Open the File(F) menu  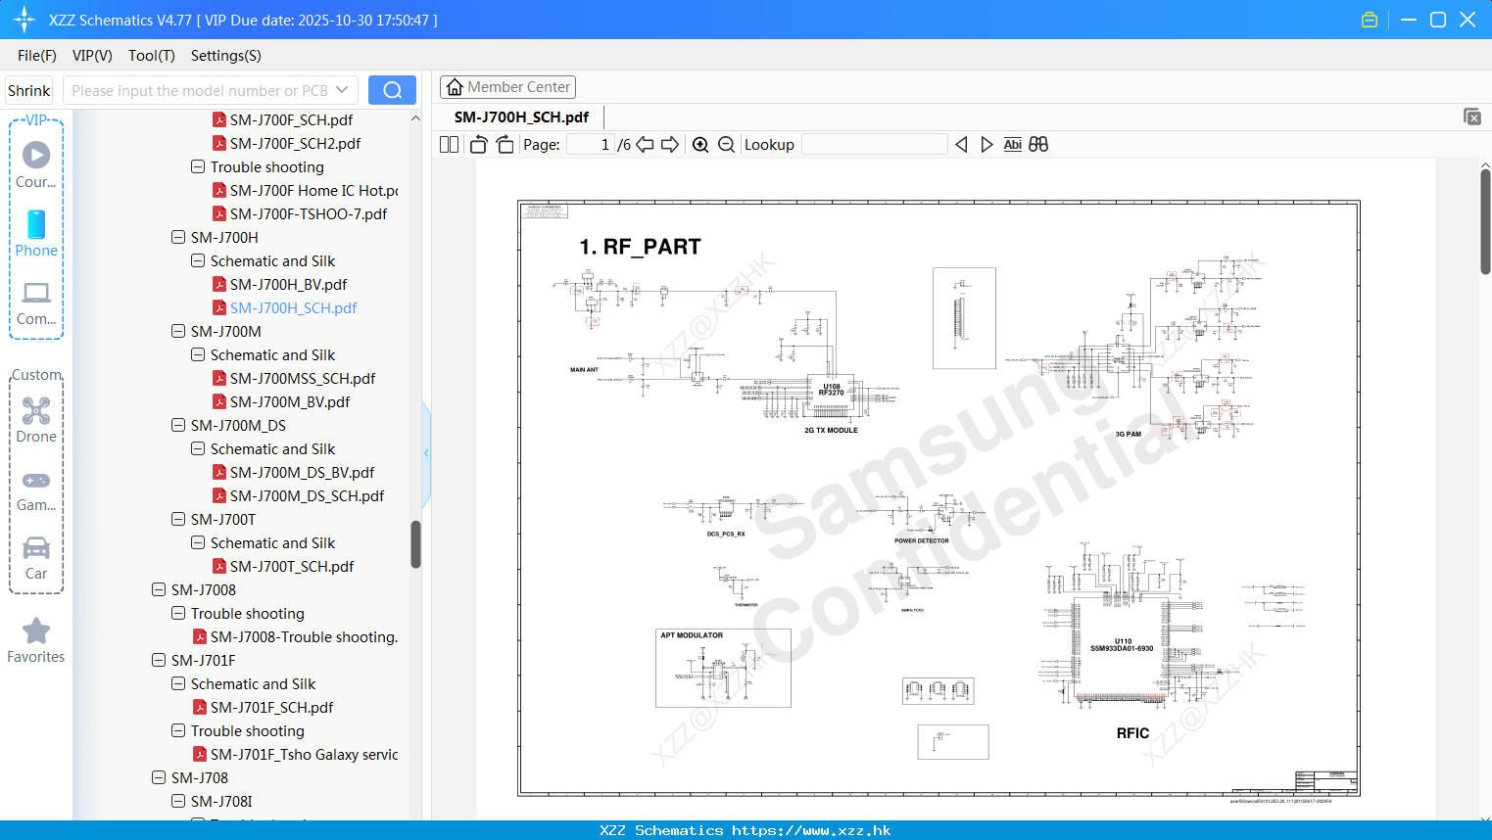[37, 56]
